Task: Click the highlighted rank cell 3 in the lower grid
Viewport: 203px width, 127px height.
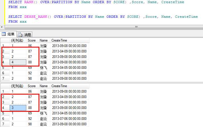Action: 18,108
